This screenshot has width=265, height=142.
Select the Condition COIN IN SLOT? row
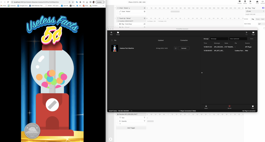(131, 21)
